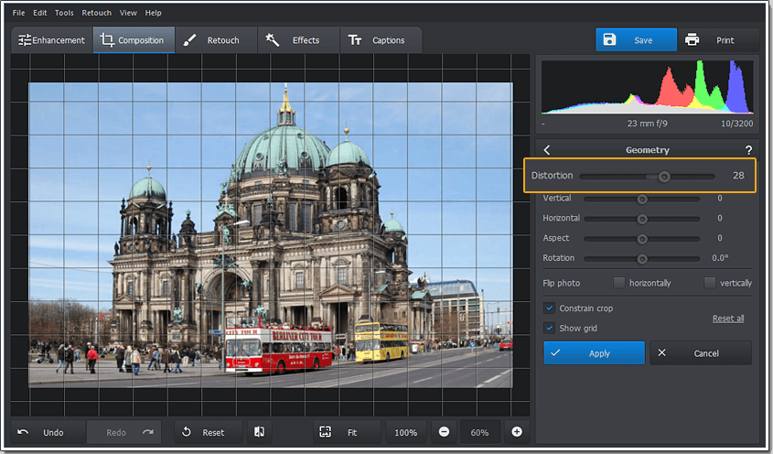The height and width of the screenshot is (454, 773).
Task: Open the Effects tab
Action: [298, 40]
